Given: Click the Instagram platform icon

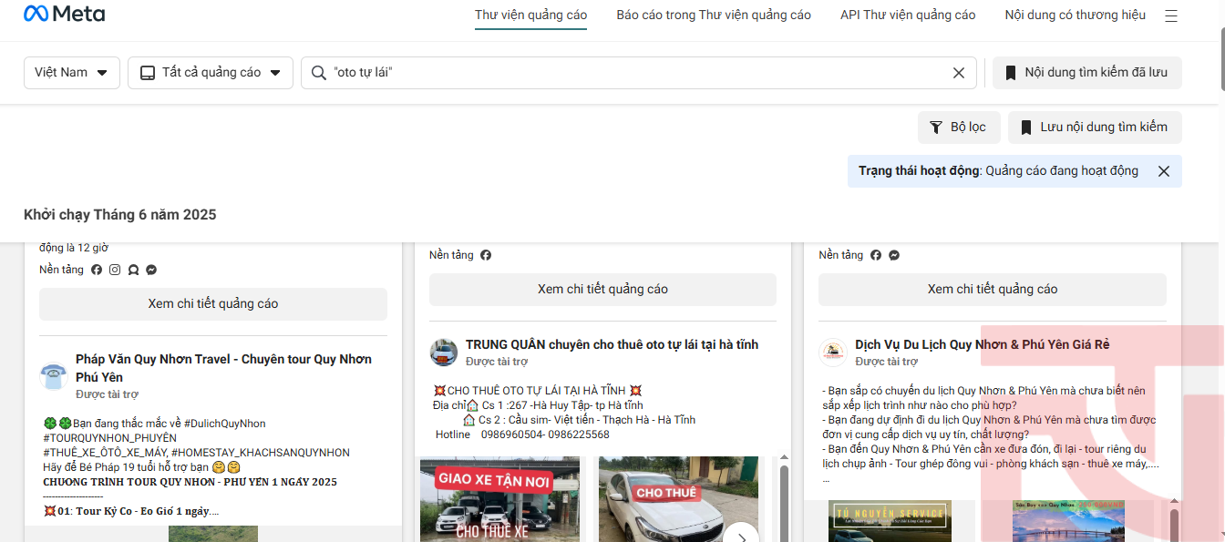Looking at the screenshot, I should tap(115, 270).
